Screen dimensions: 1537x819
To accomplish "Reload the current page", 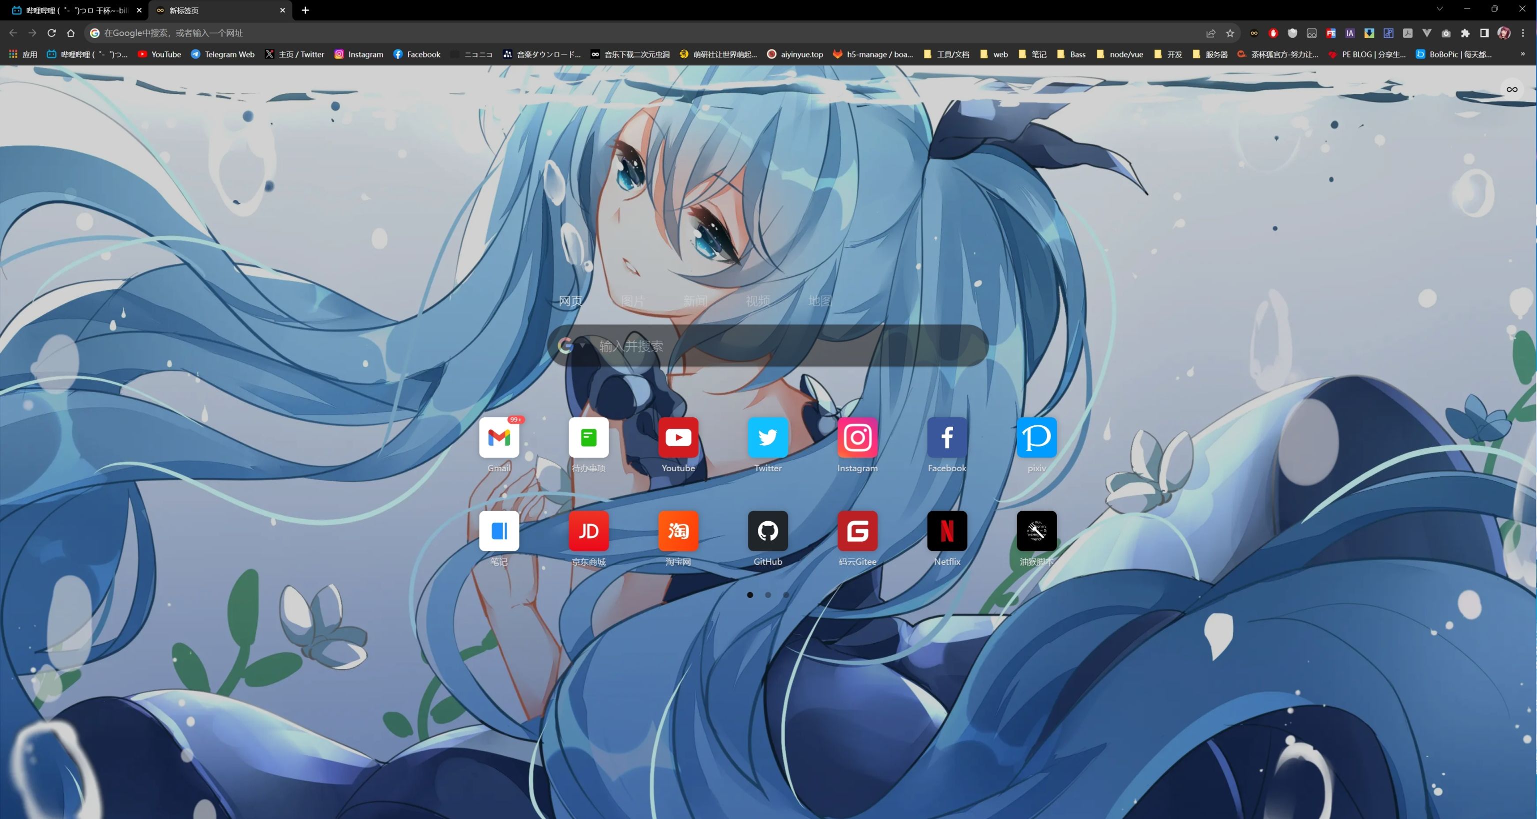I will 51,33.
